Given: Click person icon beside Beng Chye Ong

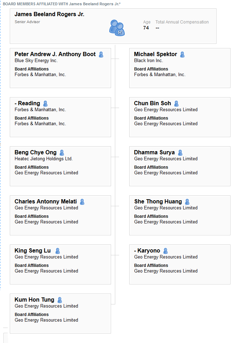Looking at the screenshot, I should pos(62,153).
